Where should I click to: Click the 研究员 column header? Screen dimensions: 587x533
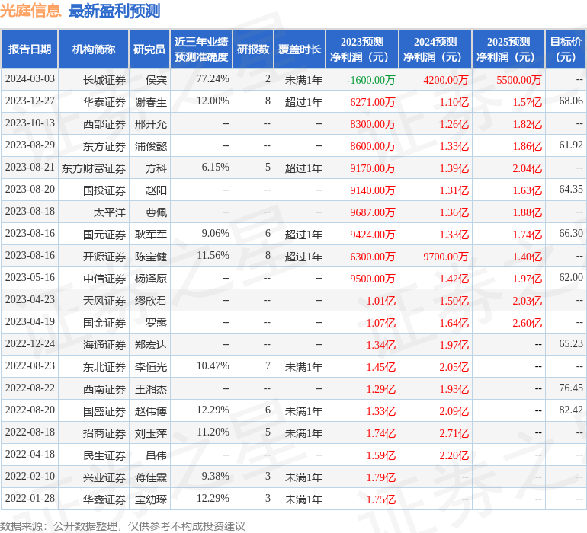coord(149,49)
